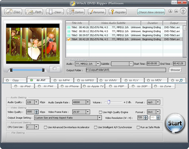Viewport: 189px width, 149px height.
Task: Open the Audio track dropdown
Action: [98, 64]
